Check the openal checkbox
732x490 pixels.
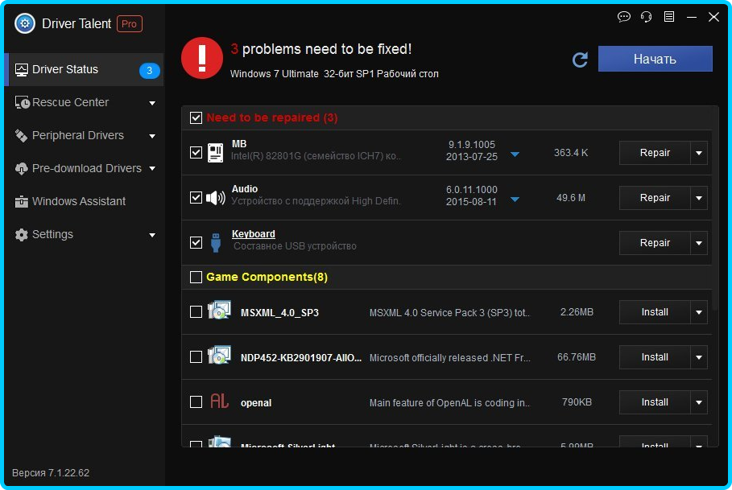[196, 401]
